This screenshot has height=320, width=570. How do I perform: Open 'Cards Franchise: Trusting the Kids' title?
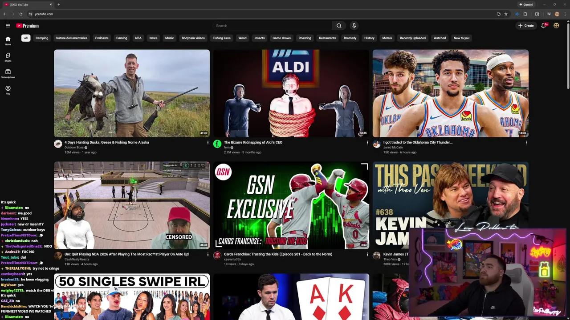tap(278, 254)
